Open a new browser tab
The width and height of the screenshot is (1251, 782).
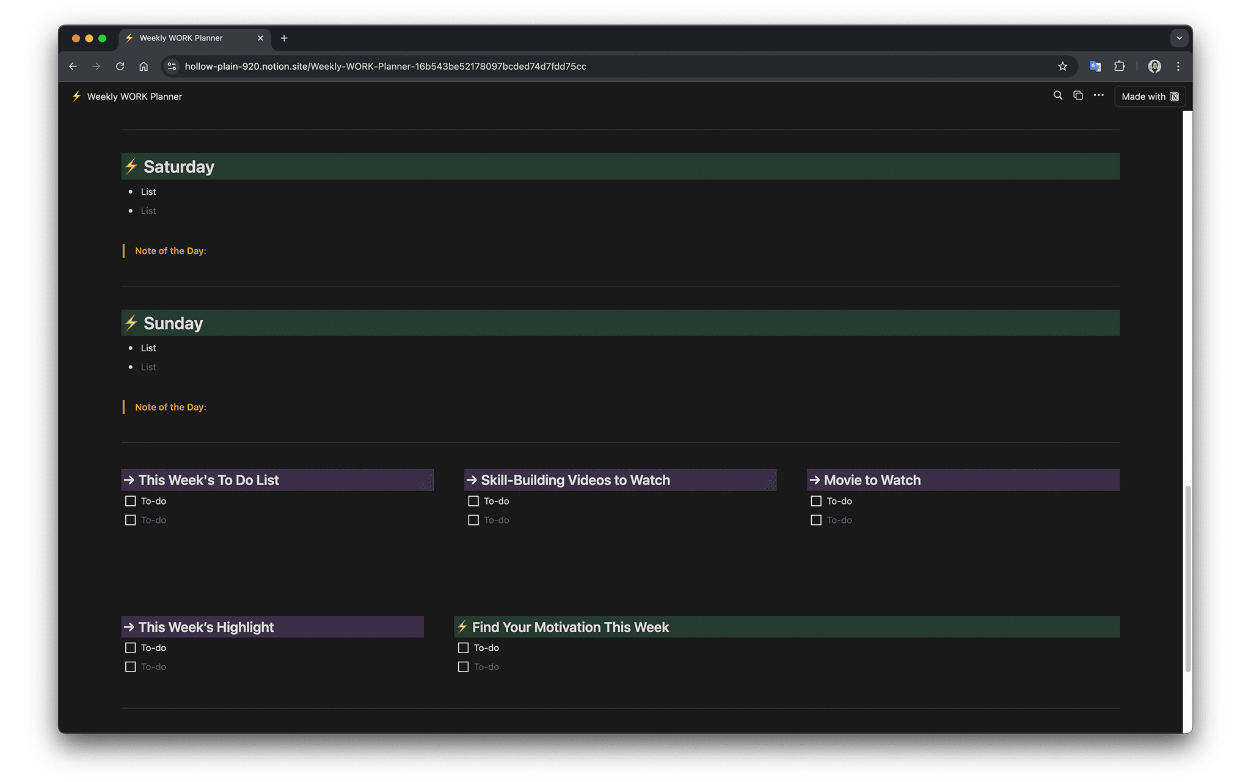(284, 38)
